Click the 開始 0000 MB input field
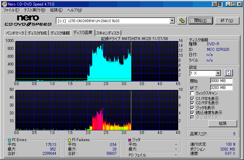244x160 pixels. click(221, 81)
